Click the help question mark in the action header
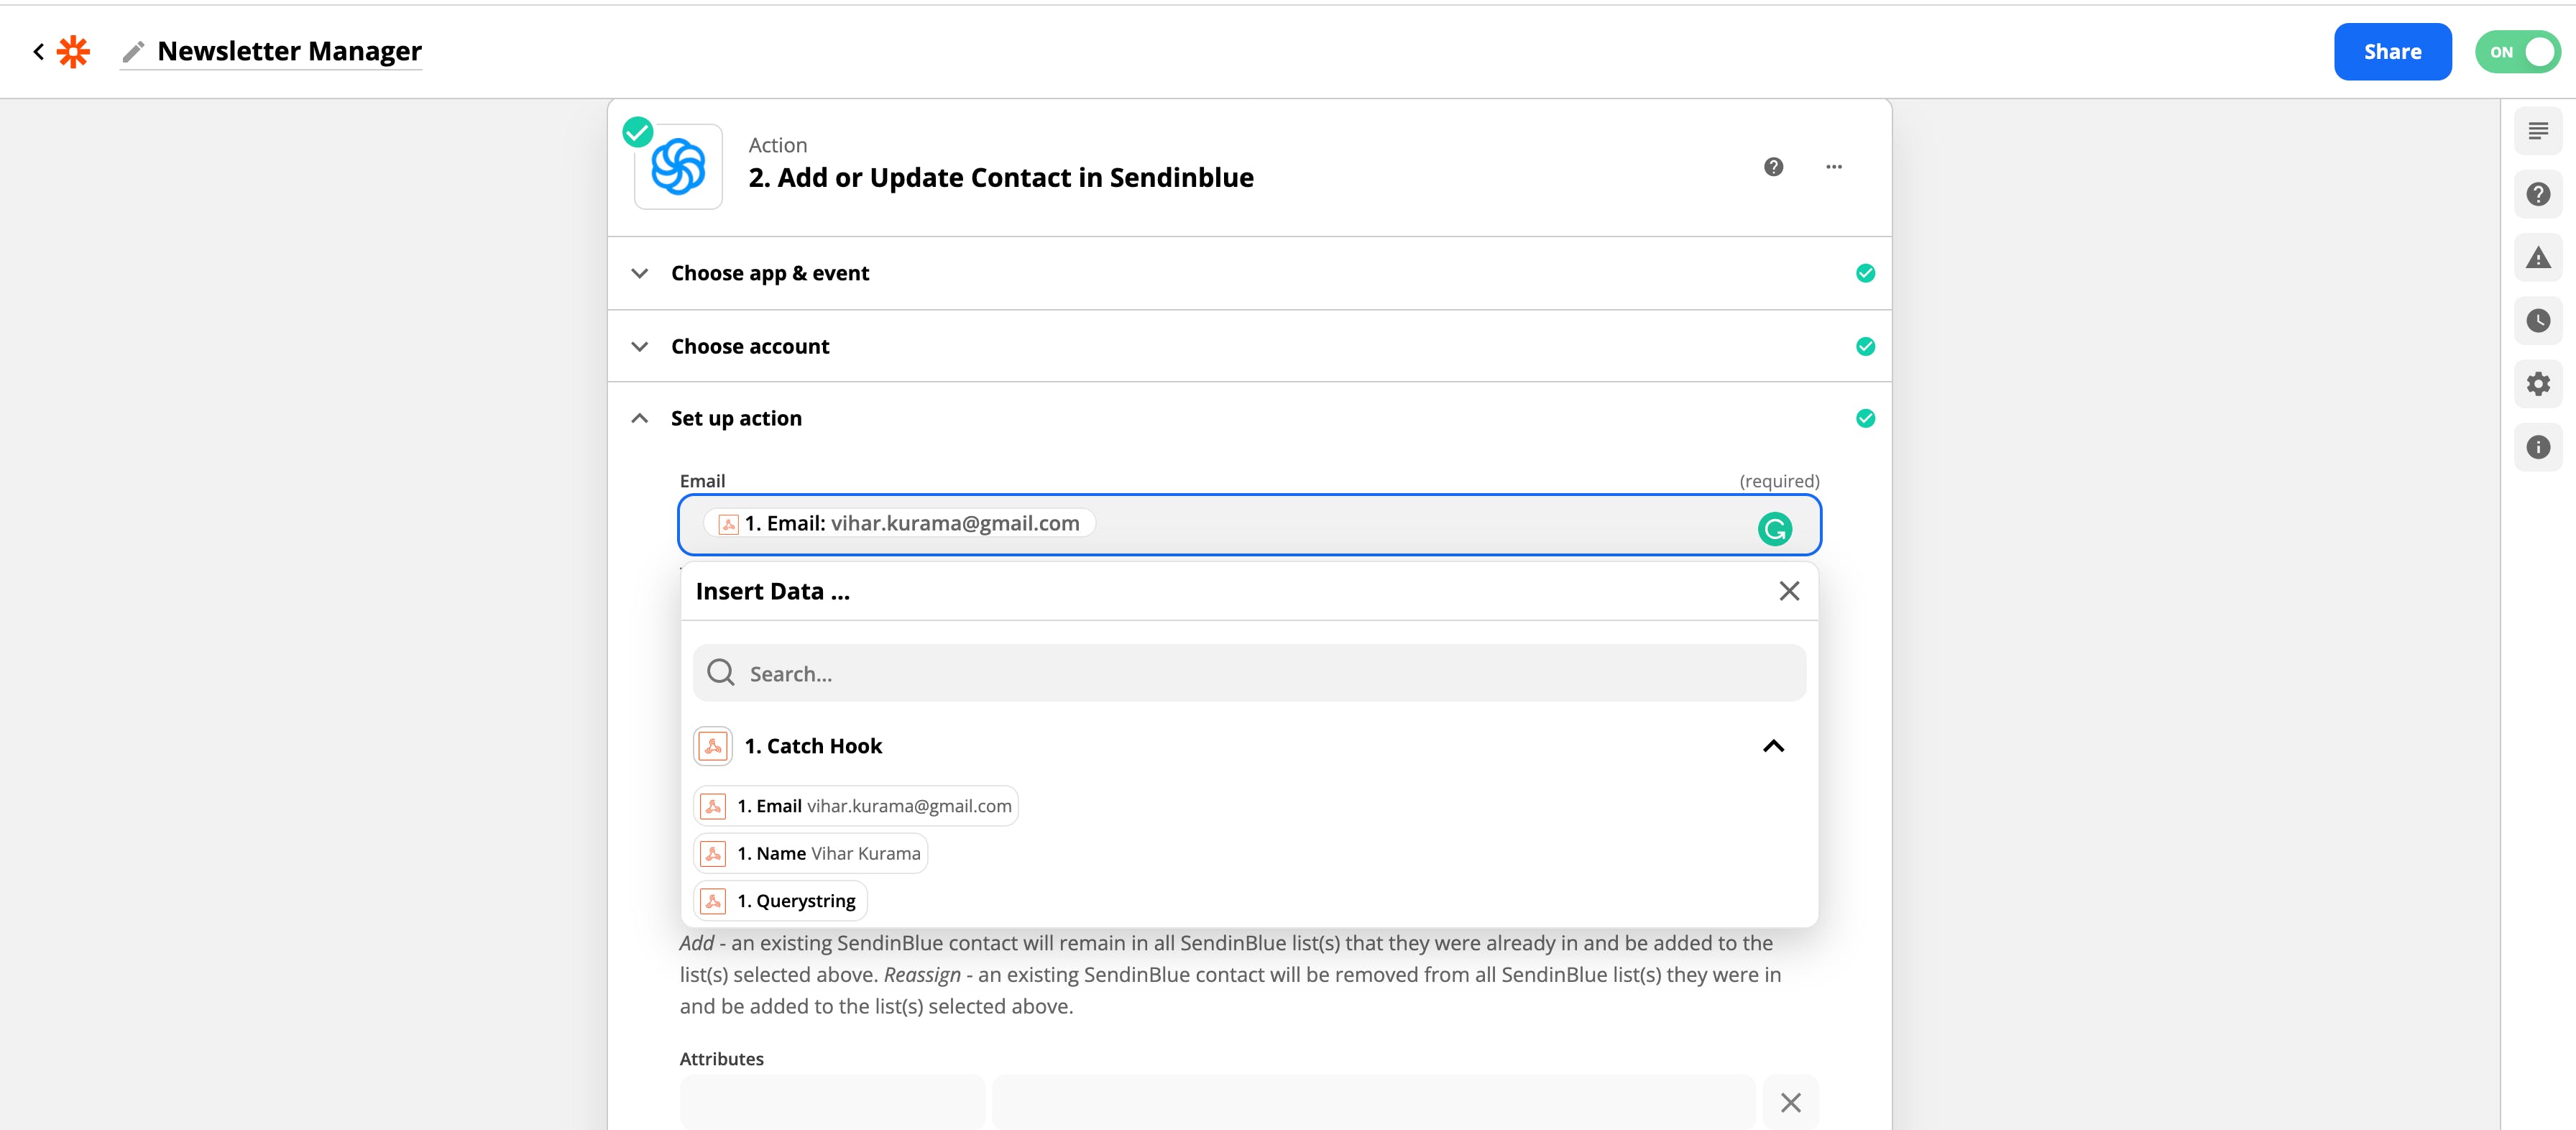The height and width of the screenshot is (1130, 2576). [x=1773, y=167]
